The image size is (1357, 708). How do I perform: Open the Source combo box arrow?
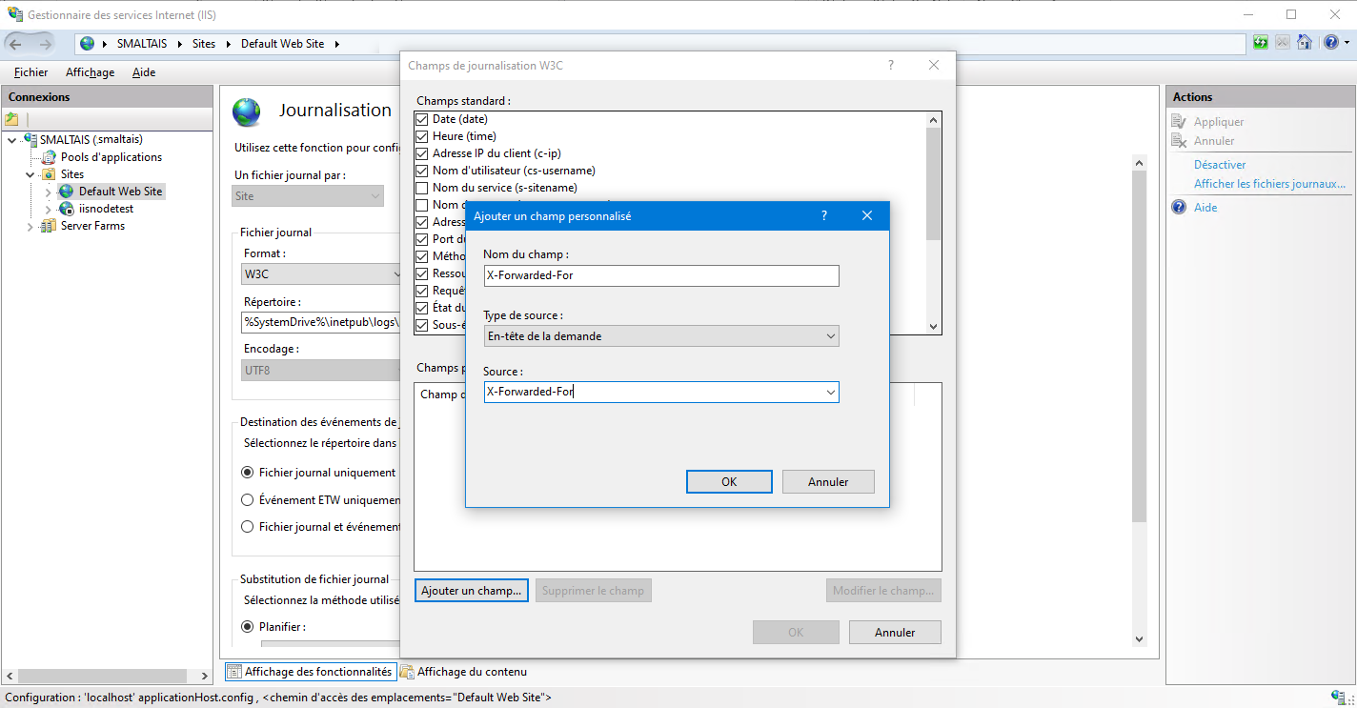[830, 392]
